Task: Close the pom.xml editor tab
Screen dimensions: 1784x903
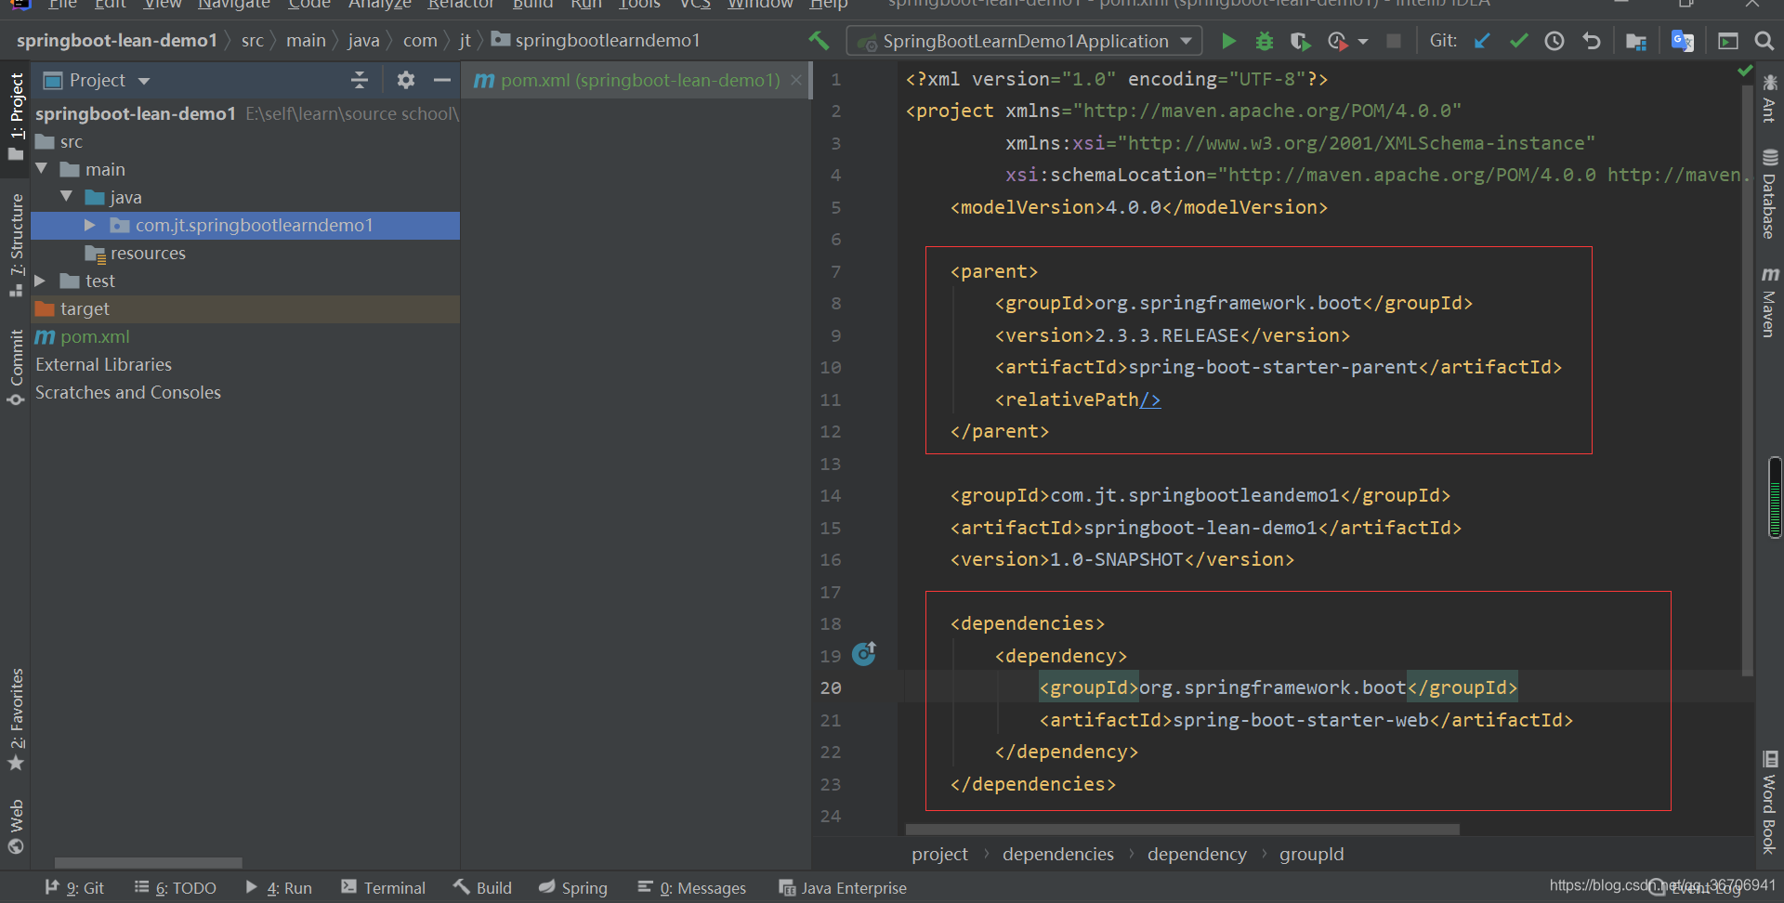Action: point(796,81)
